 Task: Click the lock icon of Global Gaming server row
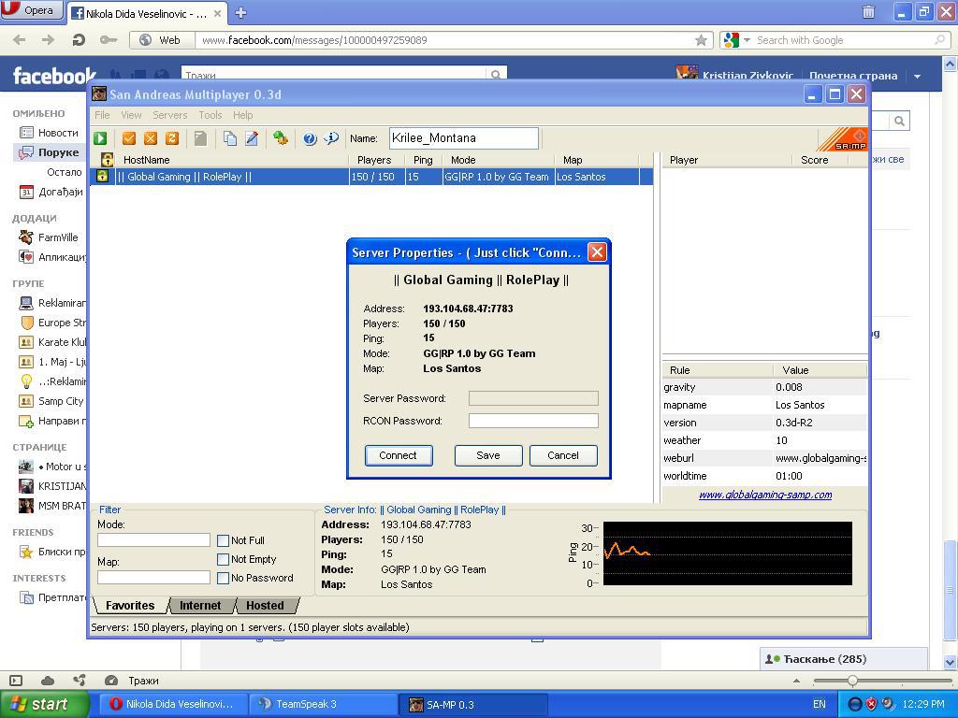coord(103,177)
